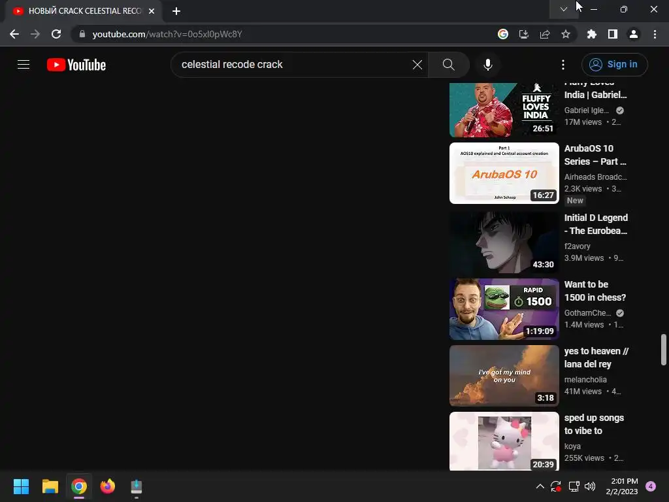669x502 pixels.
Task: Open the downloader app on taskbar
Action: (x=137, y=486)
